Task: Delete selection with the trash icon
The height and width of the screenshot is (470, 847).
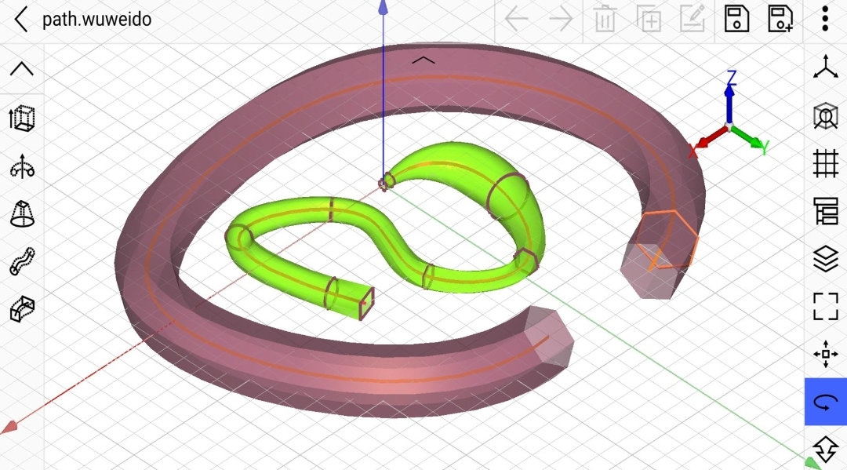Action: pyautogui.click(x=605, y=19)
